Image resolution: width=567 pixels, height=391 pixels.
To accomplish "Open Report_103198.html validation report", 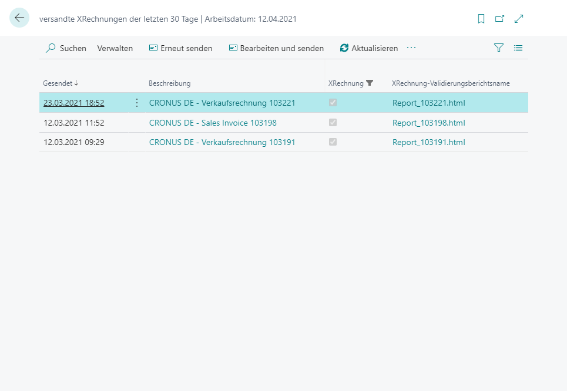I will 428,123.
